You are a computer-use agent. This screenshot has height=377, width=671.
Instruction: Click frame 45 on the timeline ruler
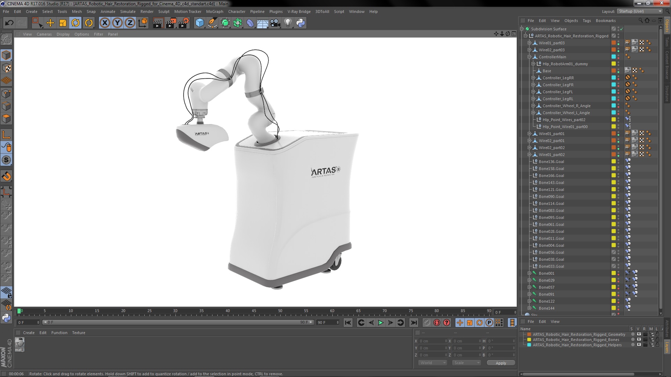click(x=254, y=311)
